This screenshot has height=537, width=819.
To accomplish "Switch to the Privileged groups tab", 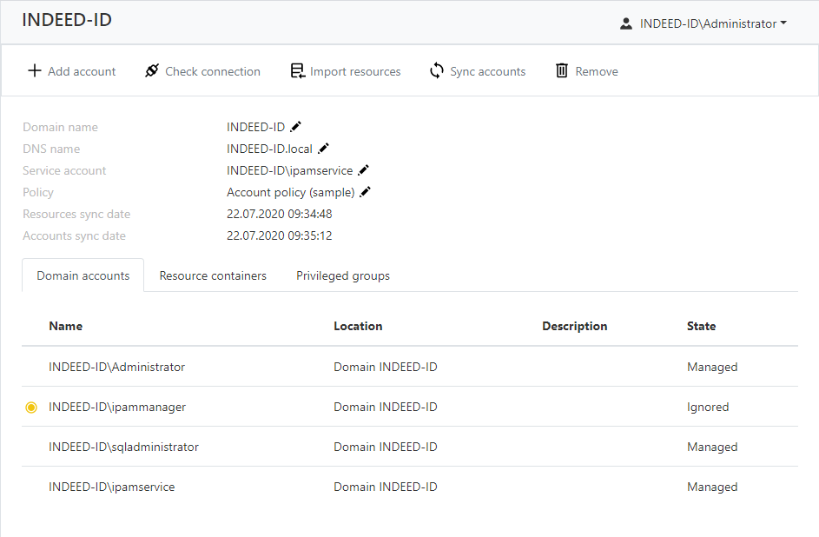I will (343, 275).
